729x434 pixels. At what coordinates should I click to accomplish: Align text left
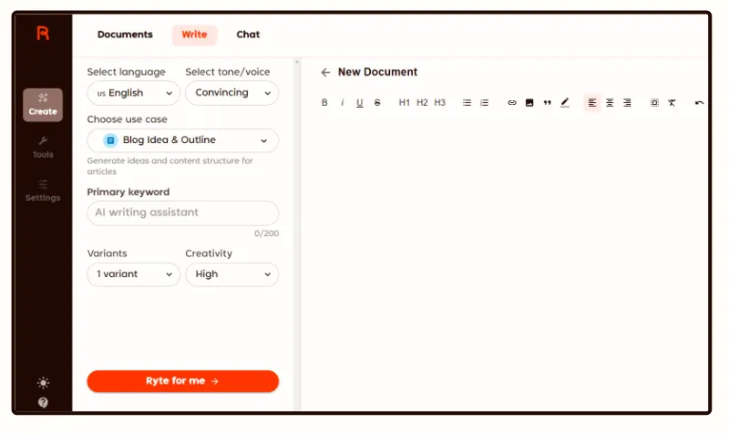point(591,103)
